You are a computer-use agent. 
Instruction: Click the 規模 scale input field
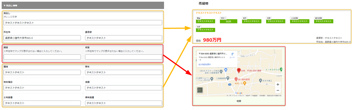click(124, 88)
